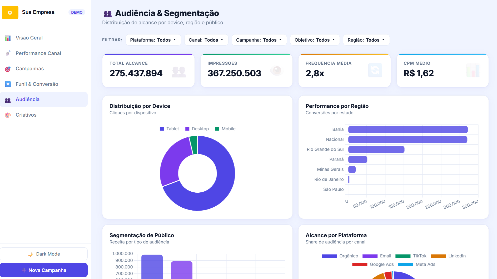Click the Campanhas target icon
The width and height of the screenshot is (497, 279).
8,69
